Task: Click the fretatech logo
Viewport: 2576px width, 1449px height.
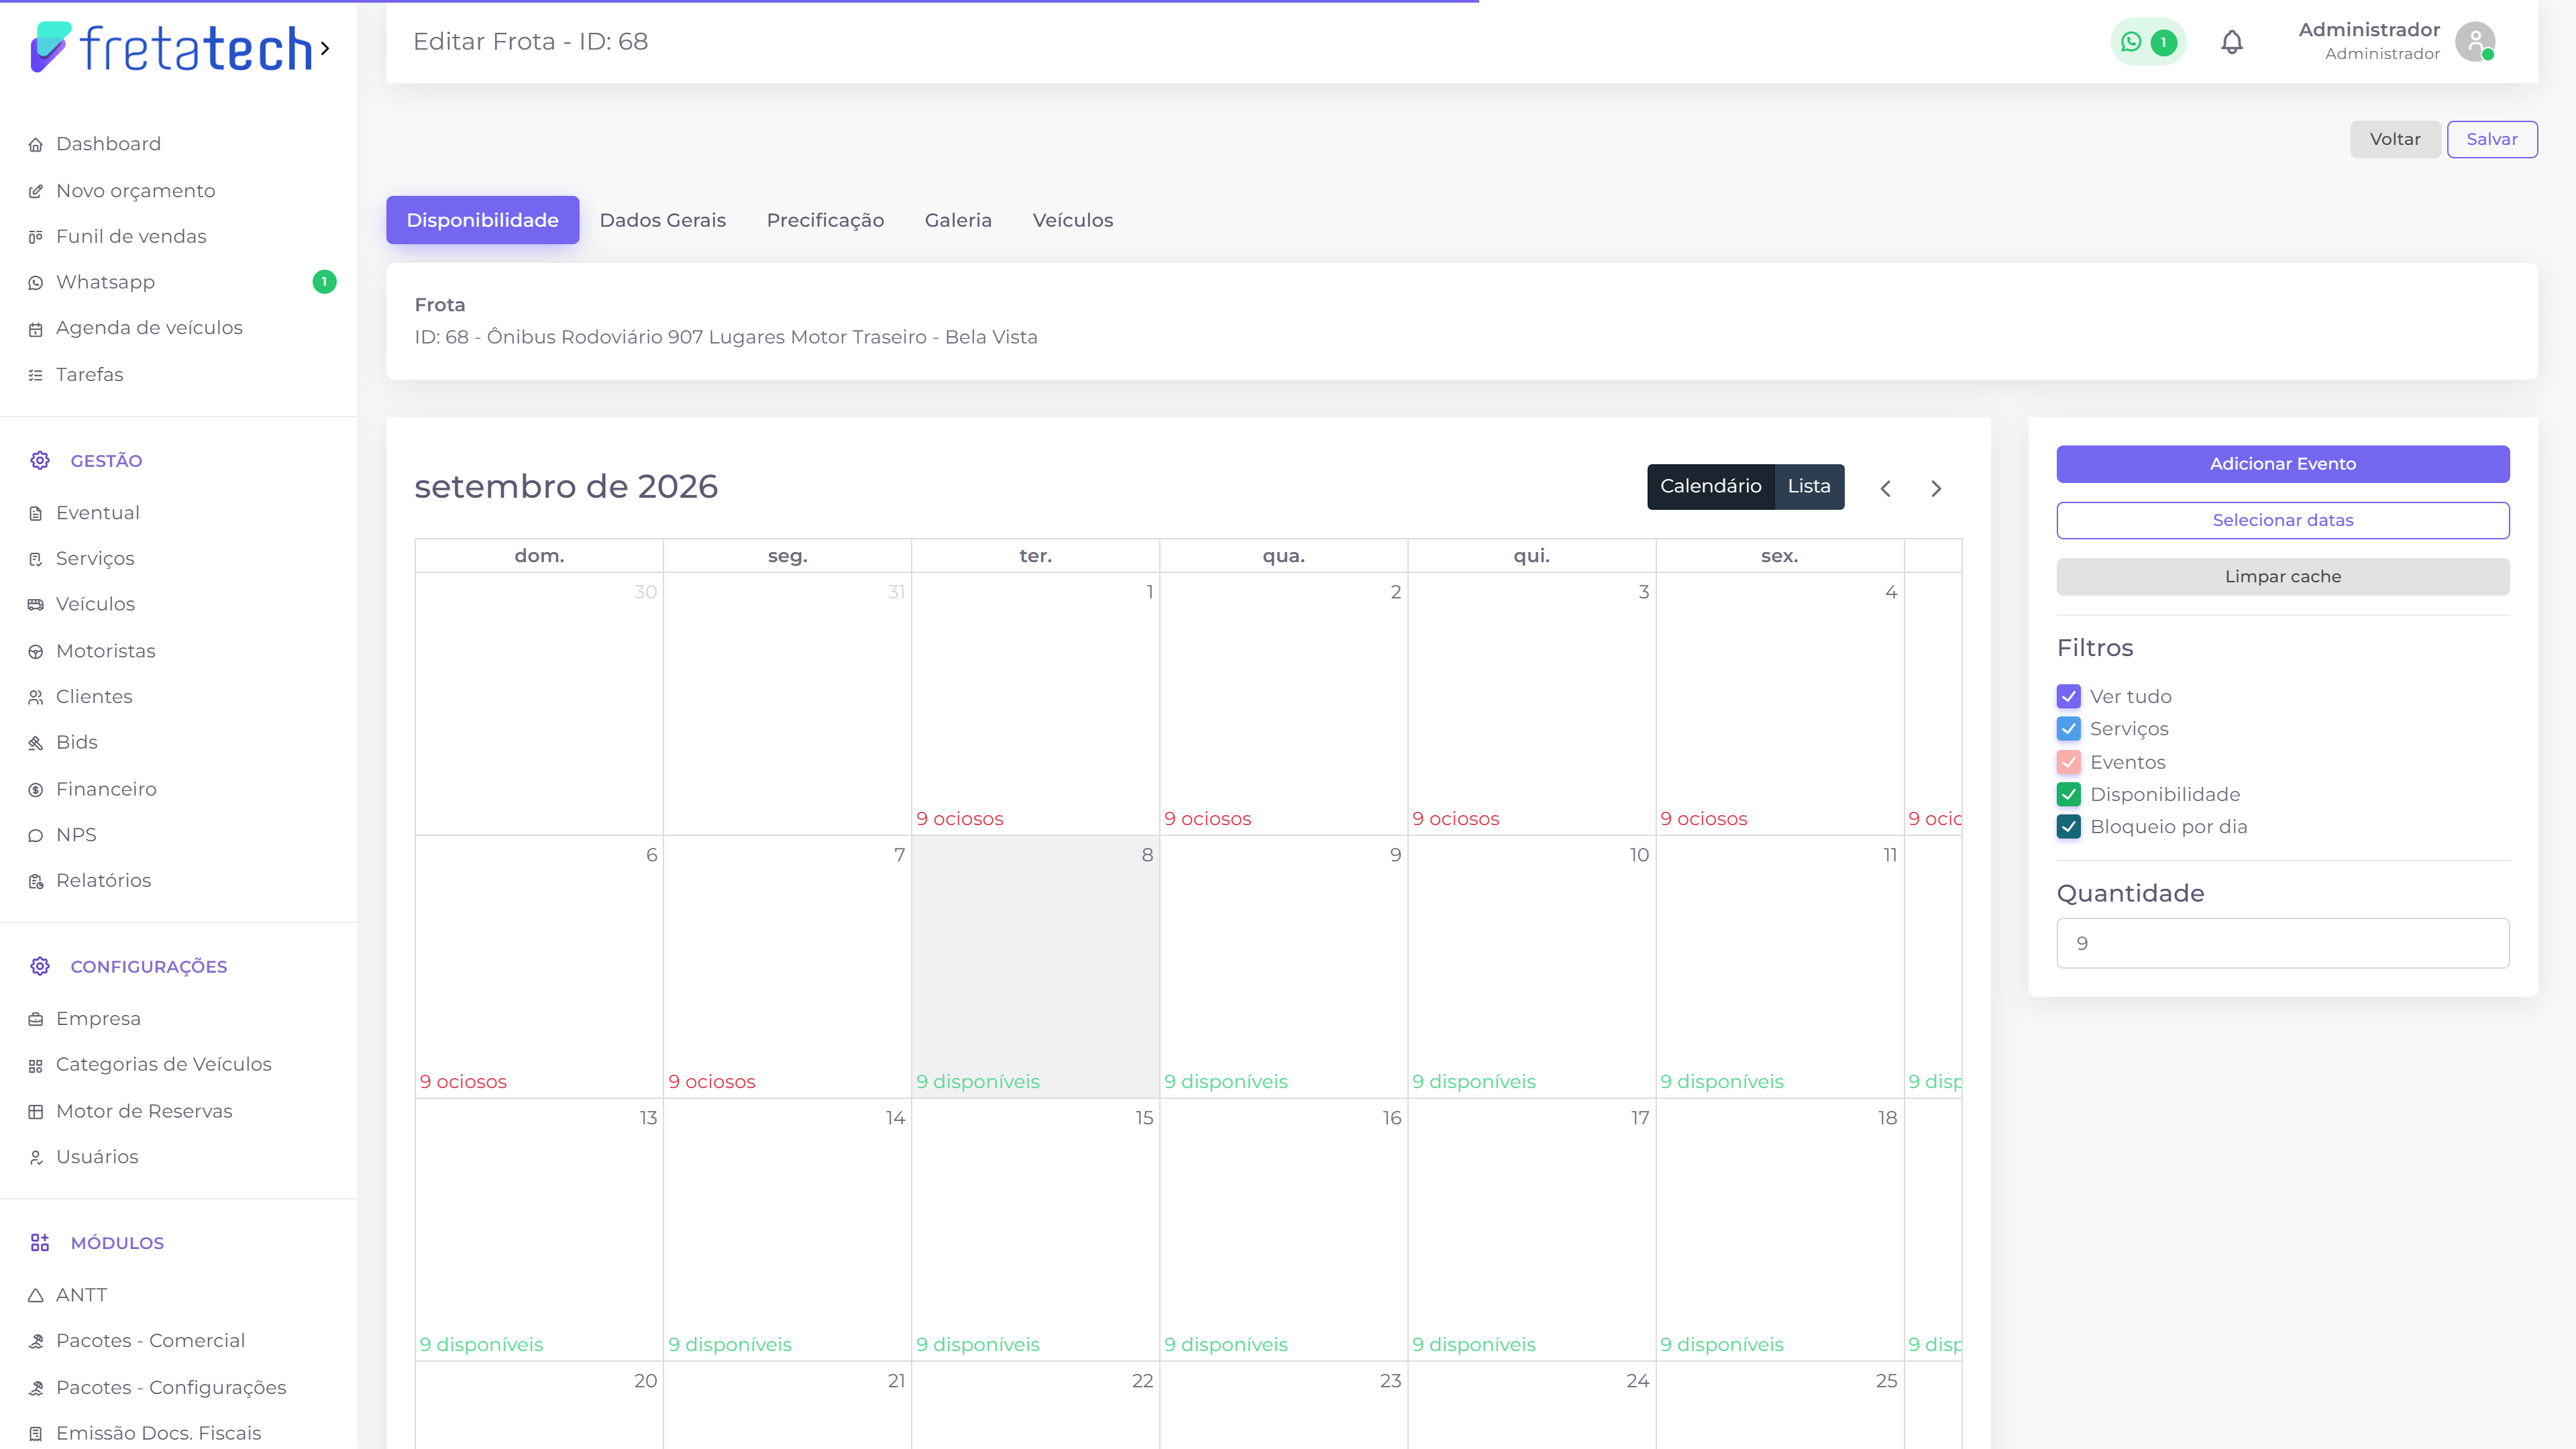Action: (x=172, y=48)
